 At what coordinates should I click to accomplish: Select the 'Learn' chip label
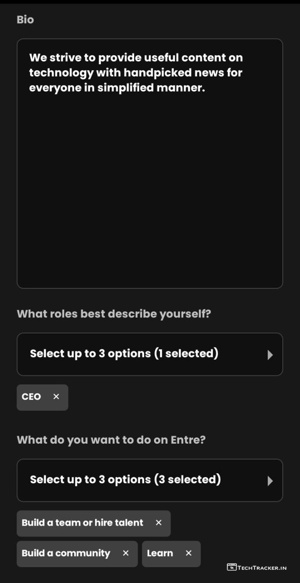pos(160,553)
